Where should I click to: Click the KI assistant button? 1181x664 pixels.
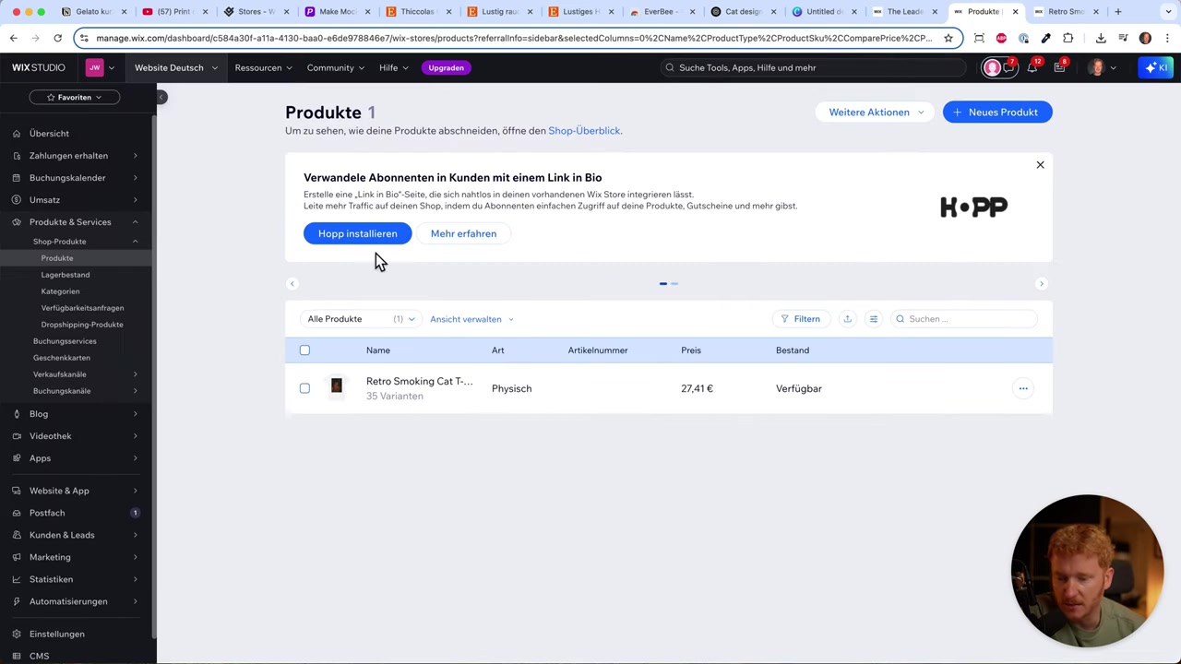point(1156,67)
